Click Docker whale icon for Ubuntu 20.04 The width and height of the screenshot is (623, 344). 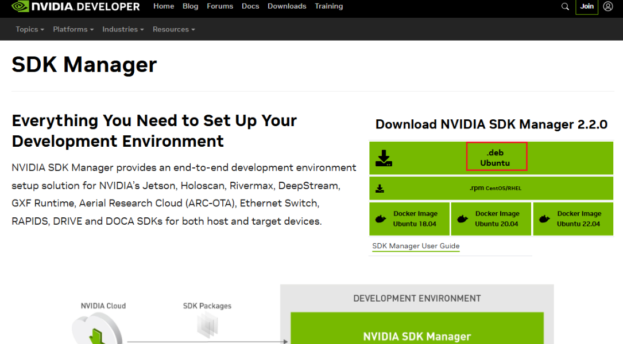pos(462,218)
